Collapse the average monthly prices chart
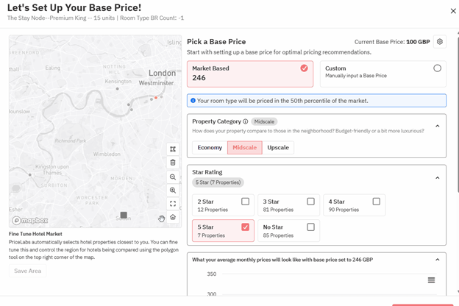 click(437, 260)
